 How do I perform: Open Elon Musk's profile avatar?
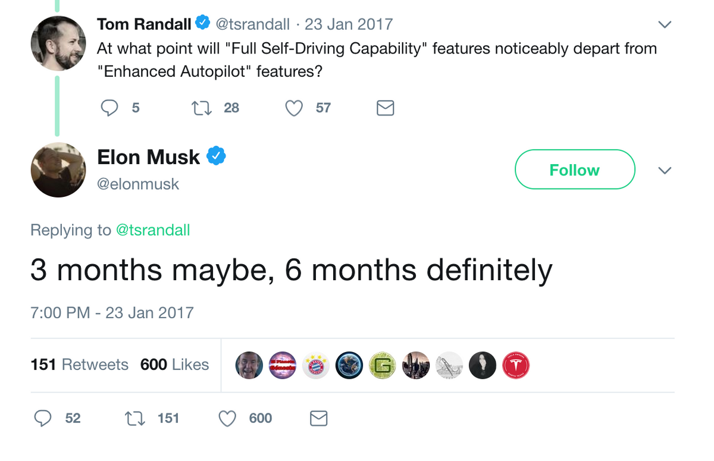[x=58, y=170]
